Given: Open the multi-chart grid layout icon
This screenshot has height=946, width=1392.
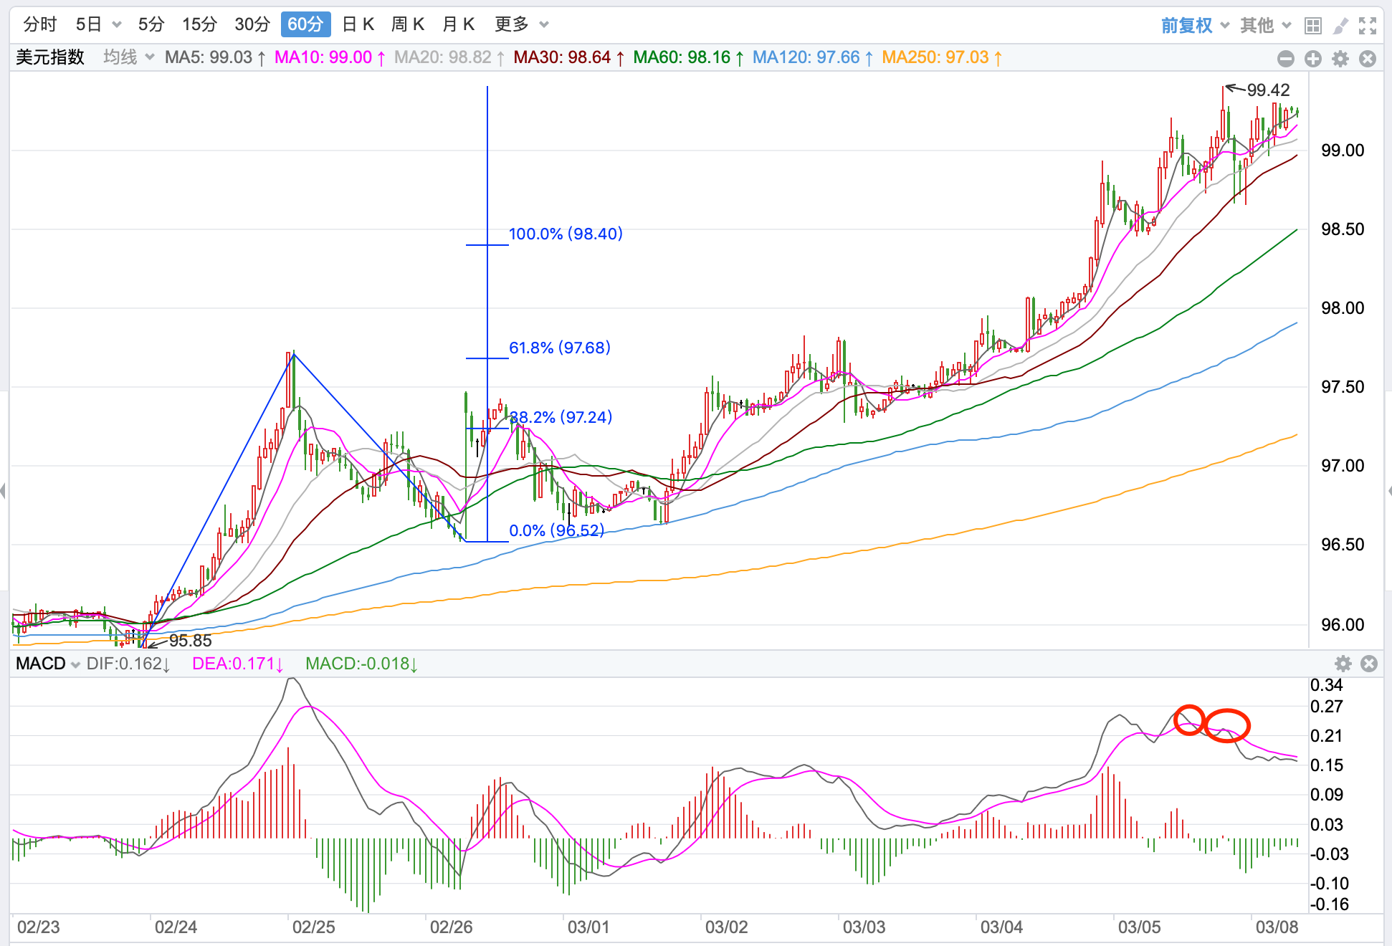Looking at the screenshot, I should pos(1312,26).
